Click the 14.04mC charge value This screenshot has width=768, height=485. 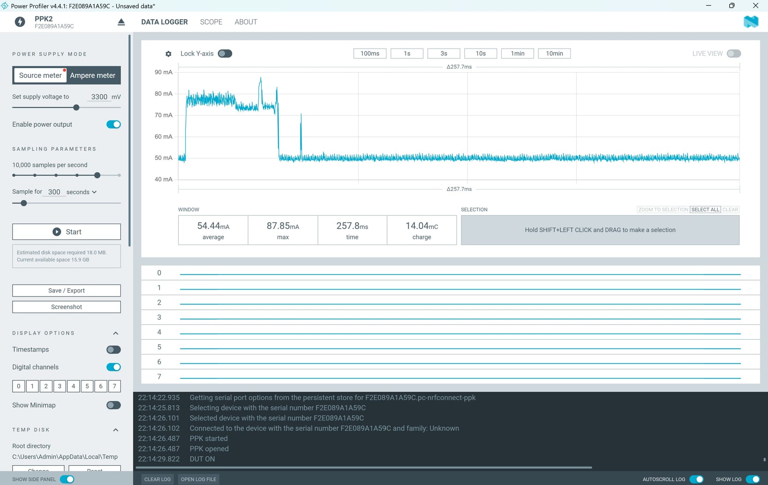pyautogui.click(x=422, y=226)
